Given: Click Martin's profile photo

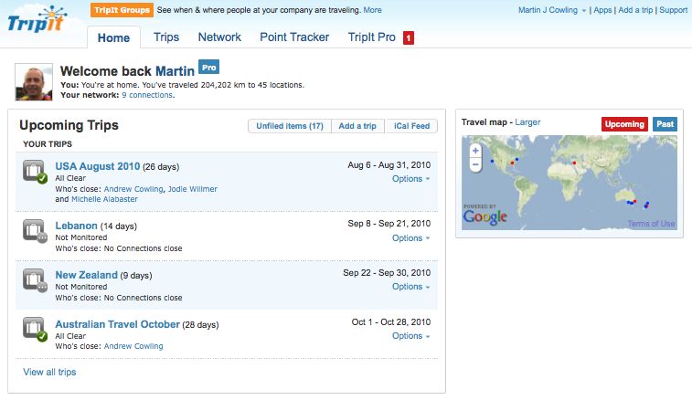Looking at the screenshot, I should coord(34,82).
